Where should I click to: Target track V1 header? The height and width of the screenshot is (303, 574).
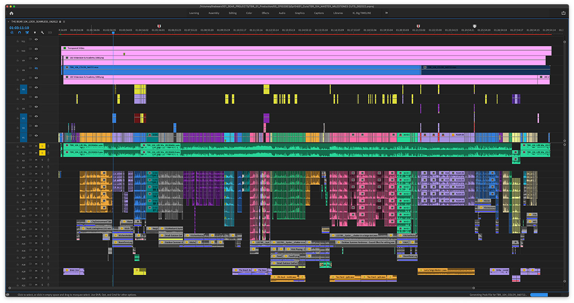(x=23, y=137)
